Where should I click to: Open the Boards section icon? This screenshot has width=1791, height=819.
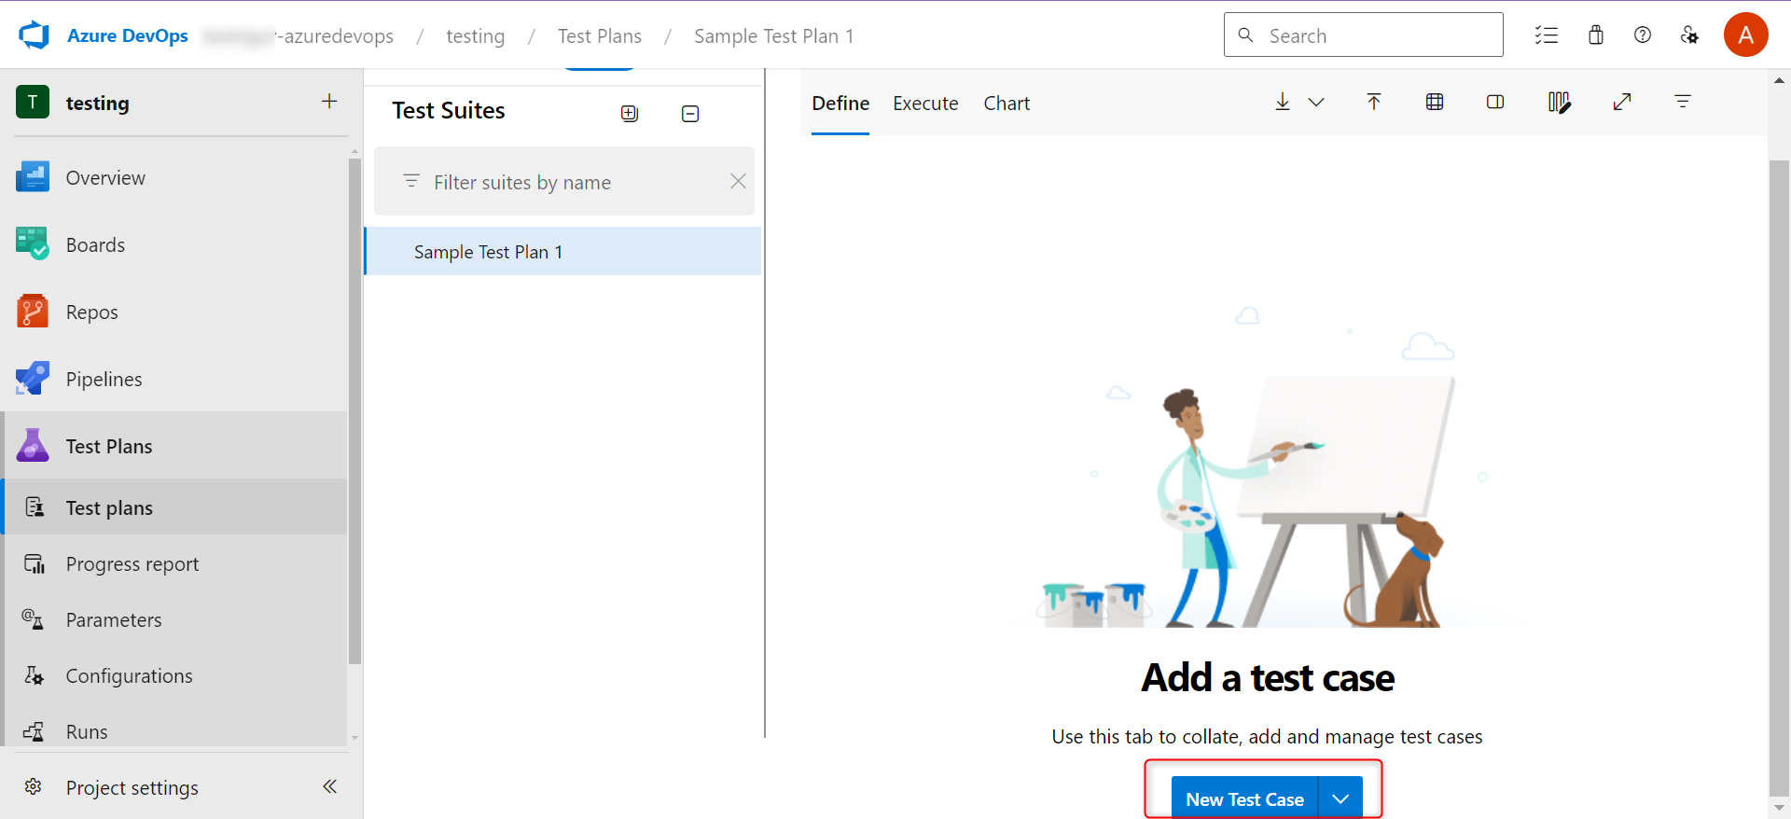coord(33,244)
